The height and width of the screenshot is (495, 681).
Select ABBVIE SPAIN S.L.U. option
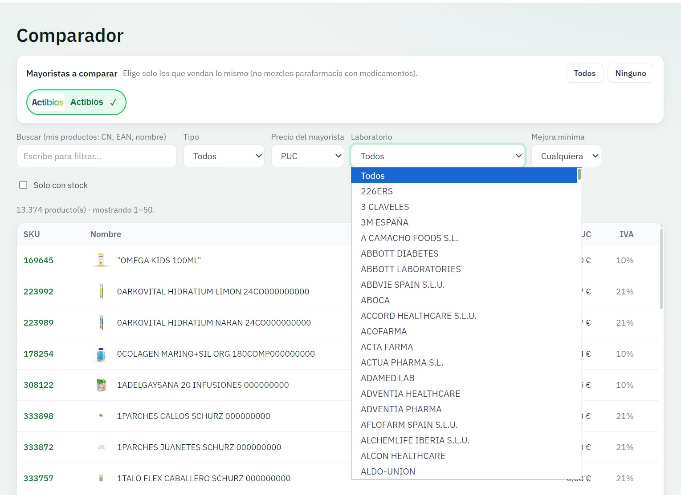coord(464,285)
